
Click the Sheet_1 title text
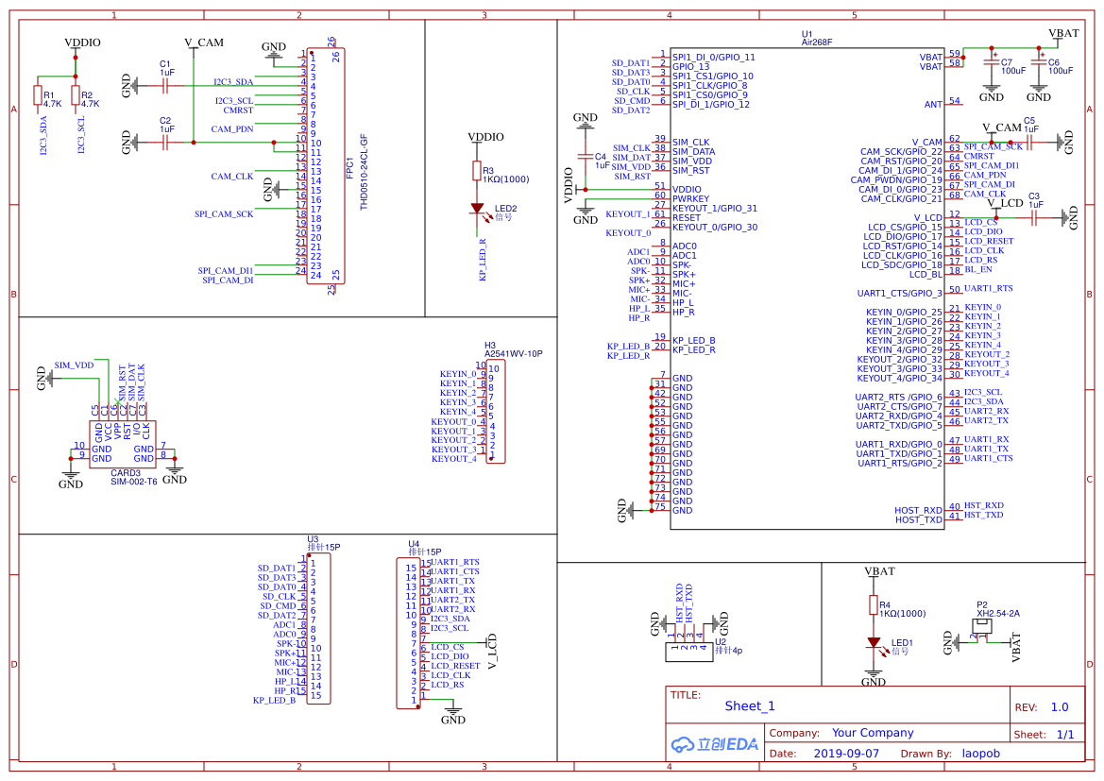tap(750, 706)
